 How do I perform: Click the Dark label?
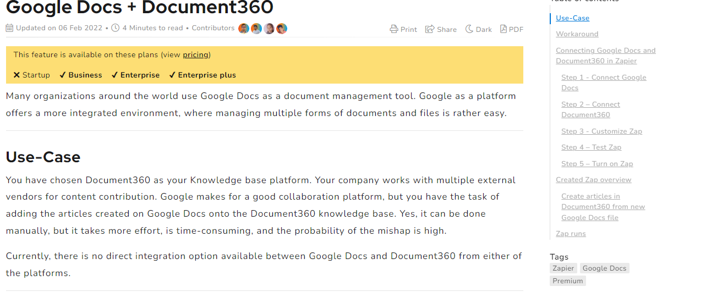tap(484, 30)
